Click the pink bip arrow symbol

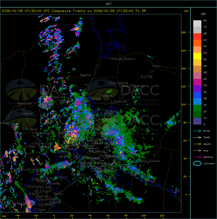coord(197,151)
